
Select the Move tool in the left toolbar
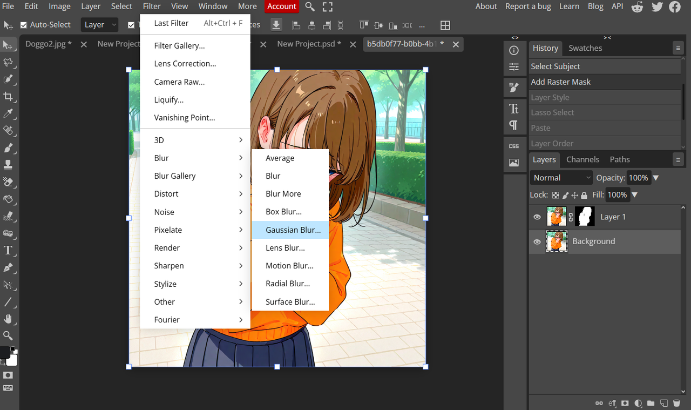point(8,45)
